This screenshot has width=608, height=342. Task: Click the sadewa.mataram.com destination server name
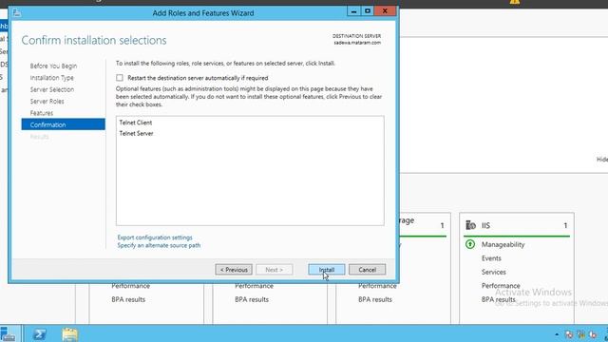357,43
